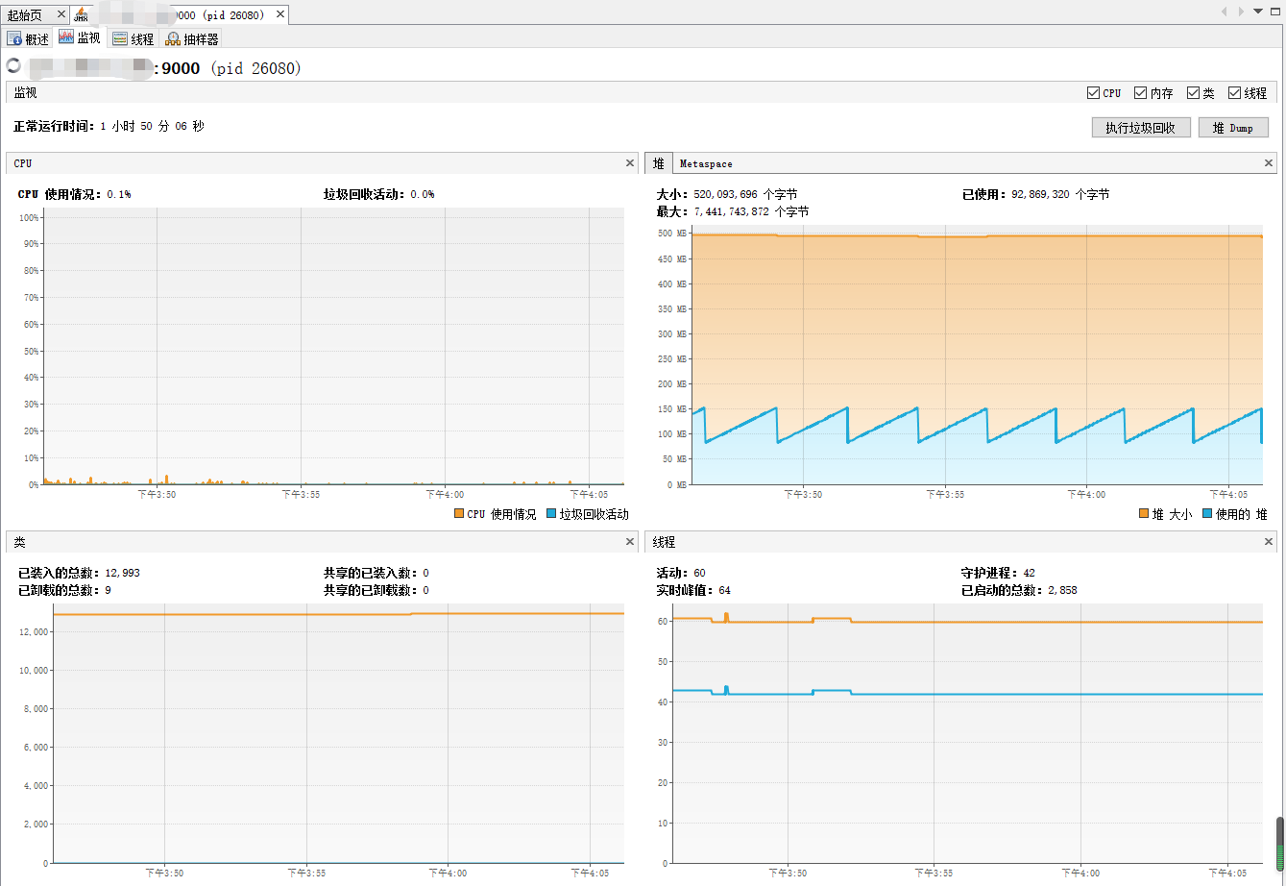Click the tab list dropdown arrow in title bar area
Screen dimensions: 1286x886
point(1258,12)
